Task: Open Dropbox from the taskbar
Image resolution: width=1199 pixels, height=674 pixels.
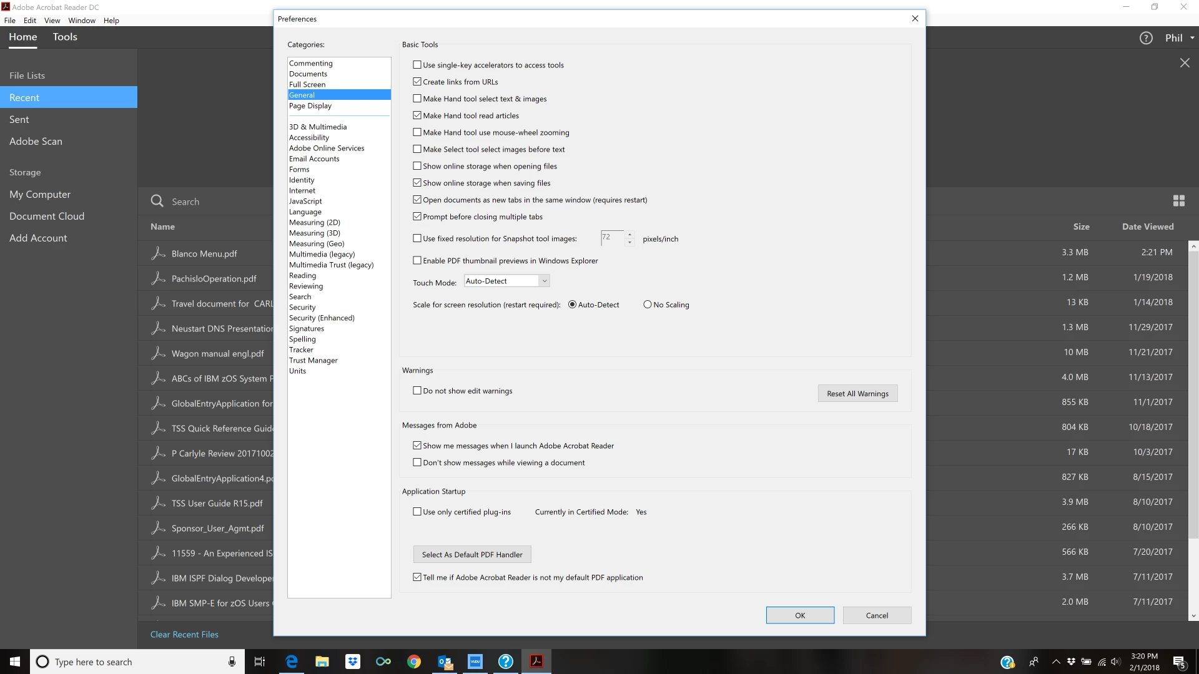Action: click(353, 662)
